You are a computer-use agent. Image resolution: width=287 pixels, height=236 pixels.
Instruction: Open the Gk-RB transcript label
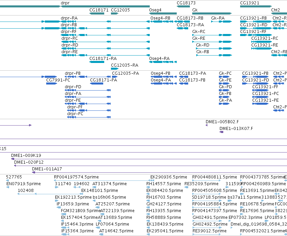tap(203, 52)
